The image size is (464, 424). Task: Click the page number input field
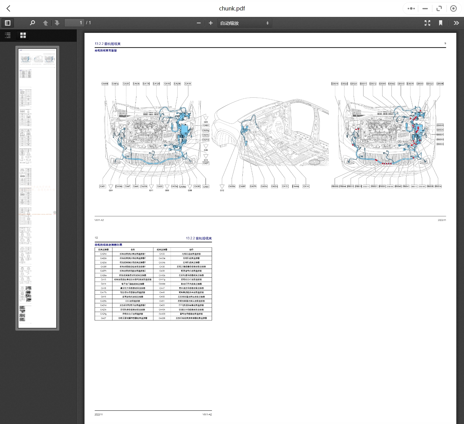pyautogui.click(x=74, y=23)
